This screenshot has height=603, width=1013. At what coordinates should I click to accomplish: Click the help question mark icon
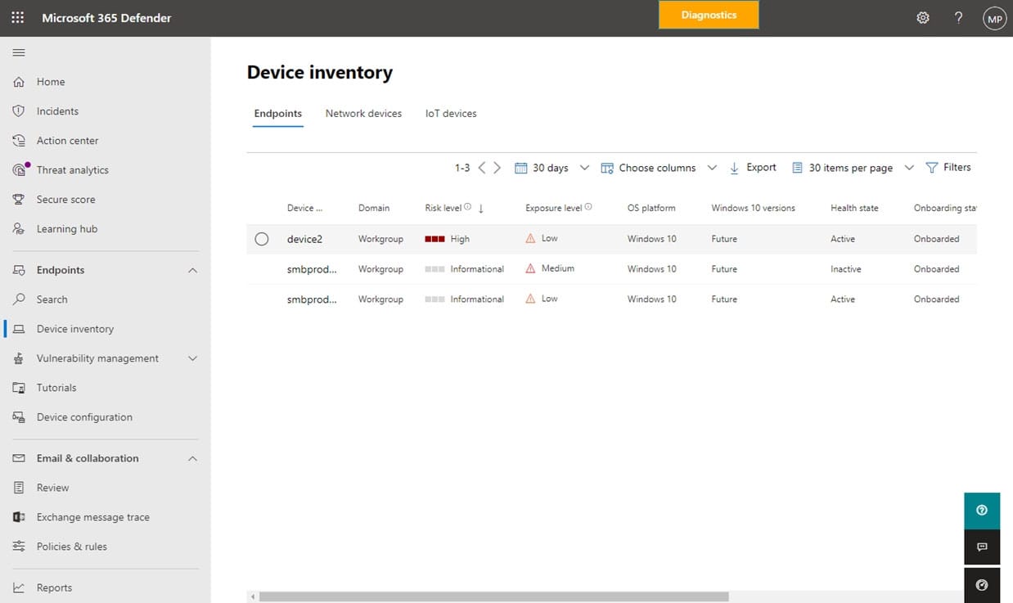[958, 17]
